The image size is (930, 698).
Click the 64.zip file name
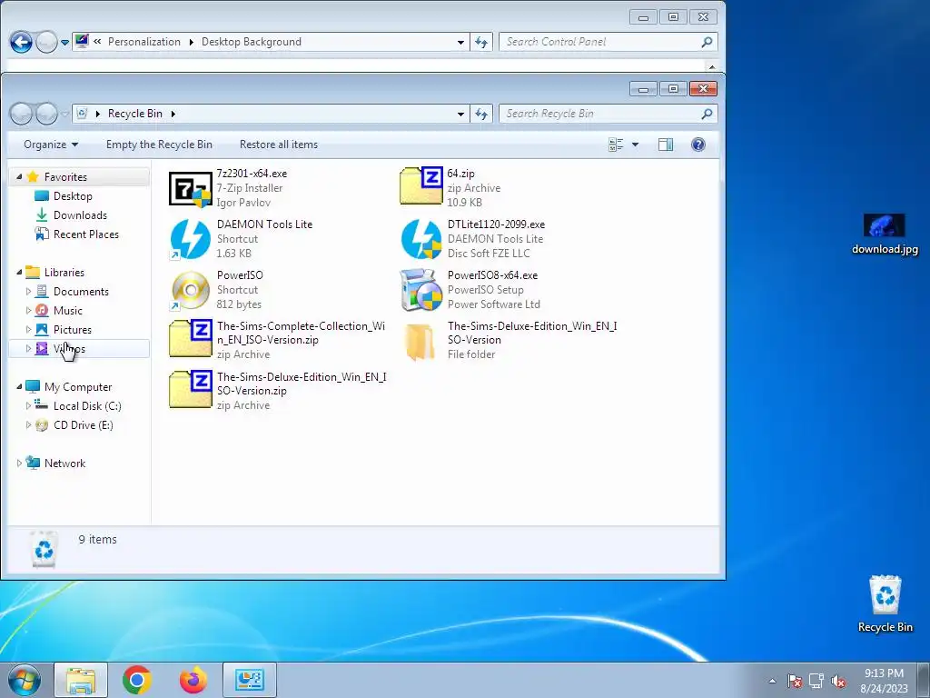460,174
